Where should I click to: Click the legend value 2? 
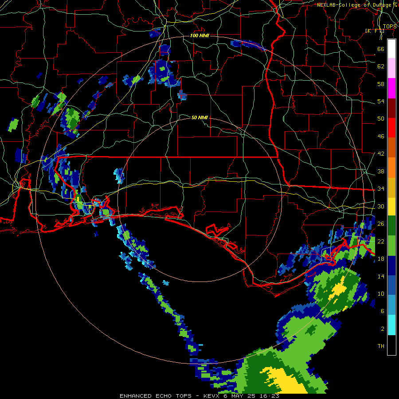[x=383, y=329]
